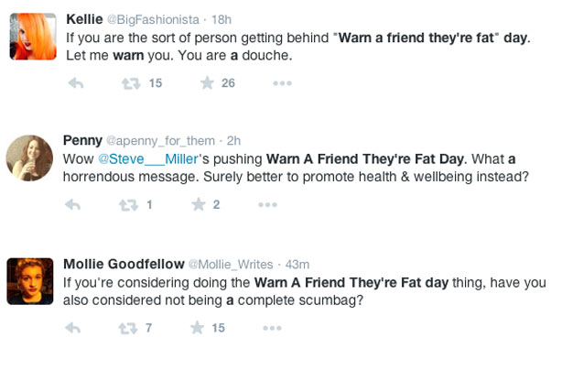Favorite Penny's tweet with 2 stars
Image resolution: width=562 pixels, height=370 pixels.
pos(199,205)
